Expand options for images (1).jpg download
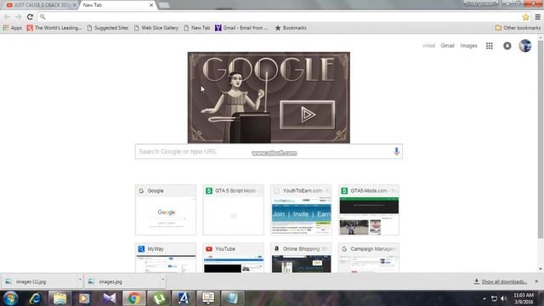The height and width of the screenshot is (306, 544). tap(80, 280)
